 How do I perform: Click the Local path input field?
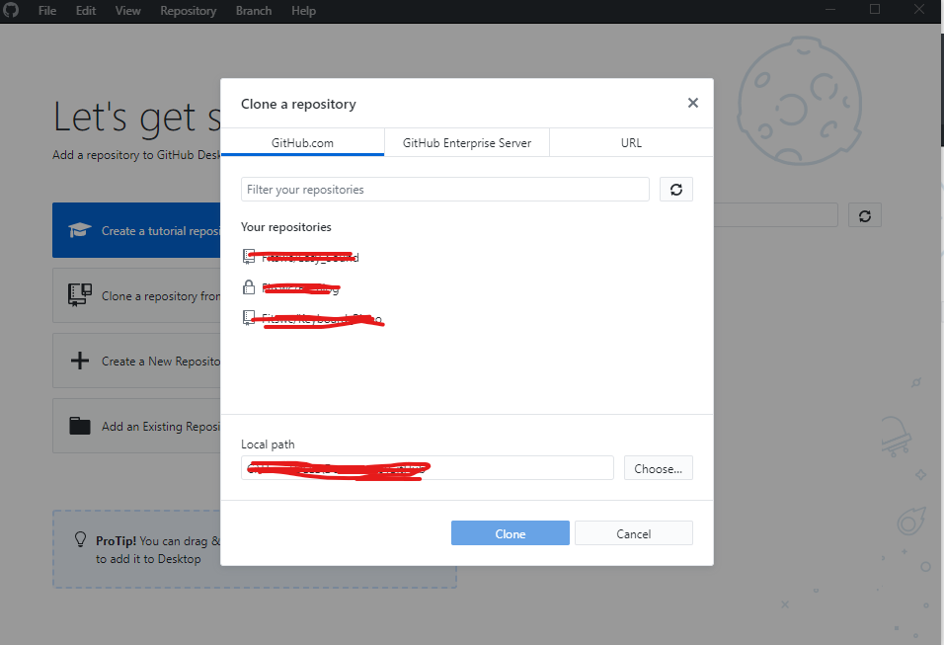[427, 468]
